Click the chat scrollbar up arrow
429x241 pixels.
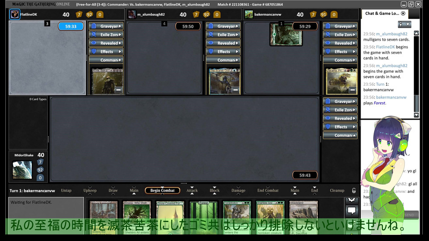click(x=416, y=33)
